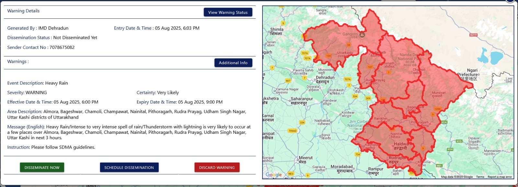Click Report a map error link
This screenshot has height=187, width=518.
coord(500,177)
